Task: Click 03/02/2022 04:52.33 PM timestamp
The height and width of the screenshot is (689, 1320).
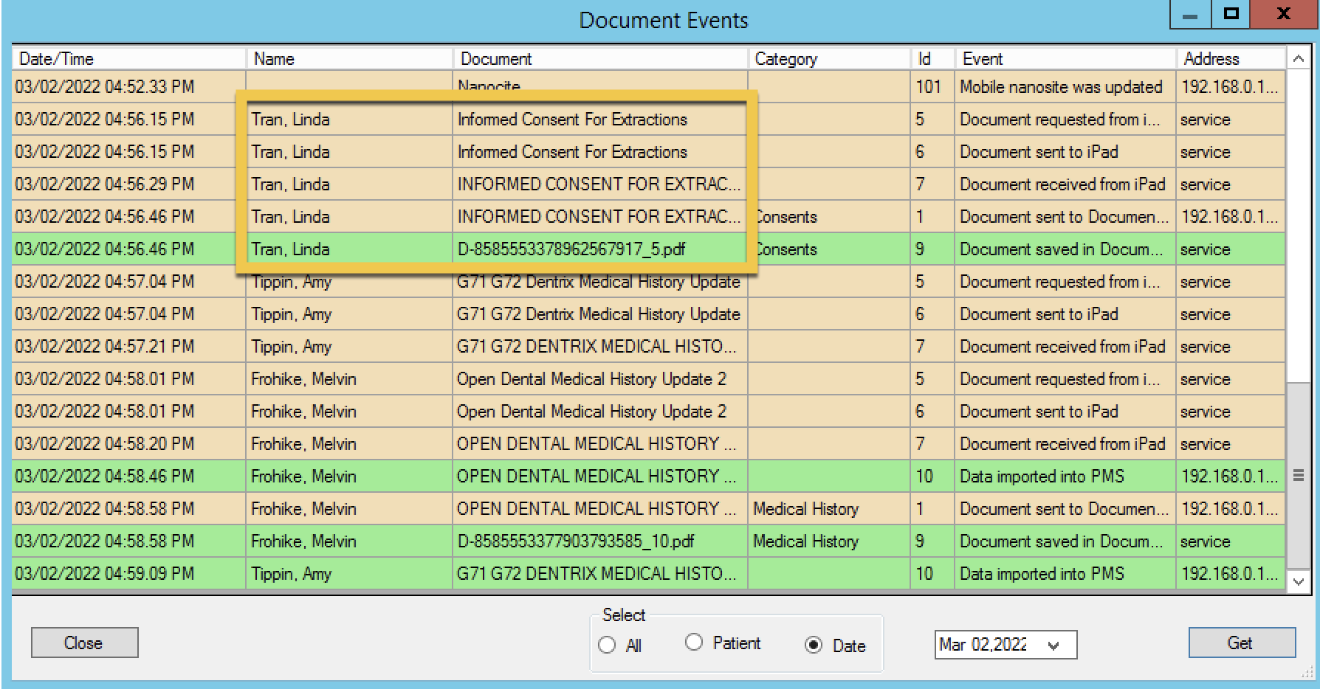Action: [104, 87]
